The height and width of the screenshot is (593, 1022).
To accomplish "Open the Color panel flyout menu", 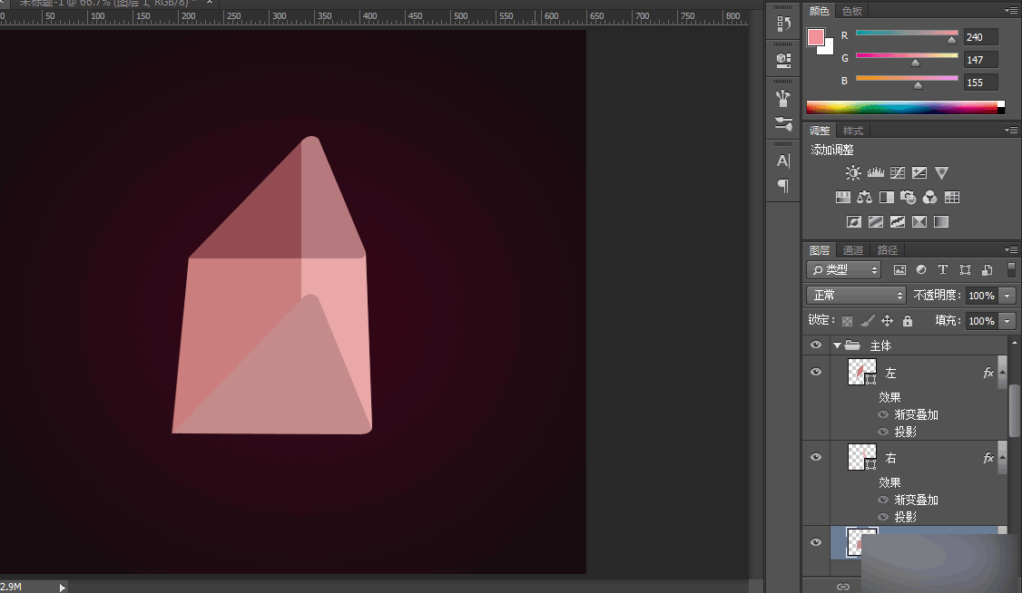I will coord(1011,10).
